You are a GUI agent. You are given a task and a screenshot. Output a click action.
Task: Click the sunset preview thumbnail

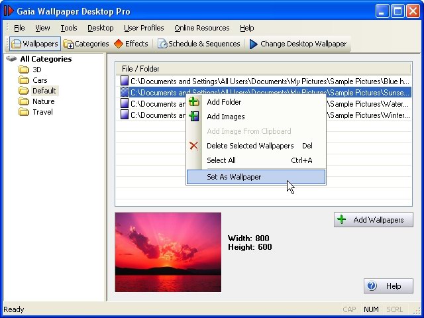coord(168,252)
